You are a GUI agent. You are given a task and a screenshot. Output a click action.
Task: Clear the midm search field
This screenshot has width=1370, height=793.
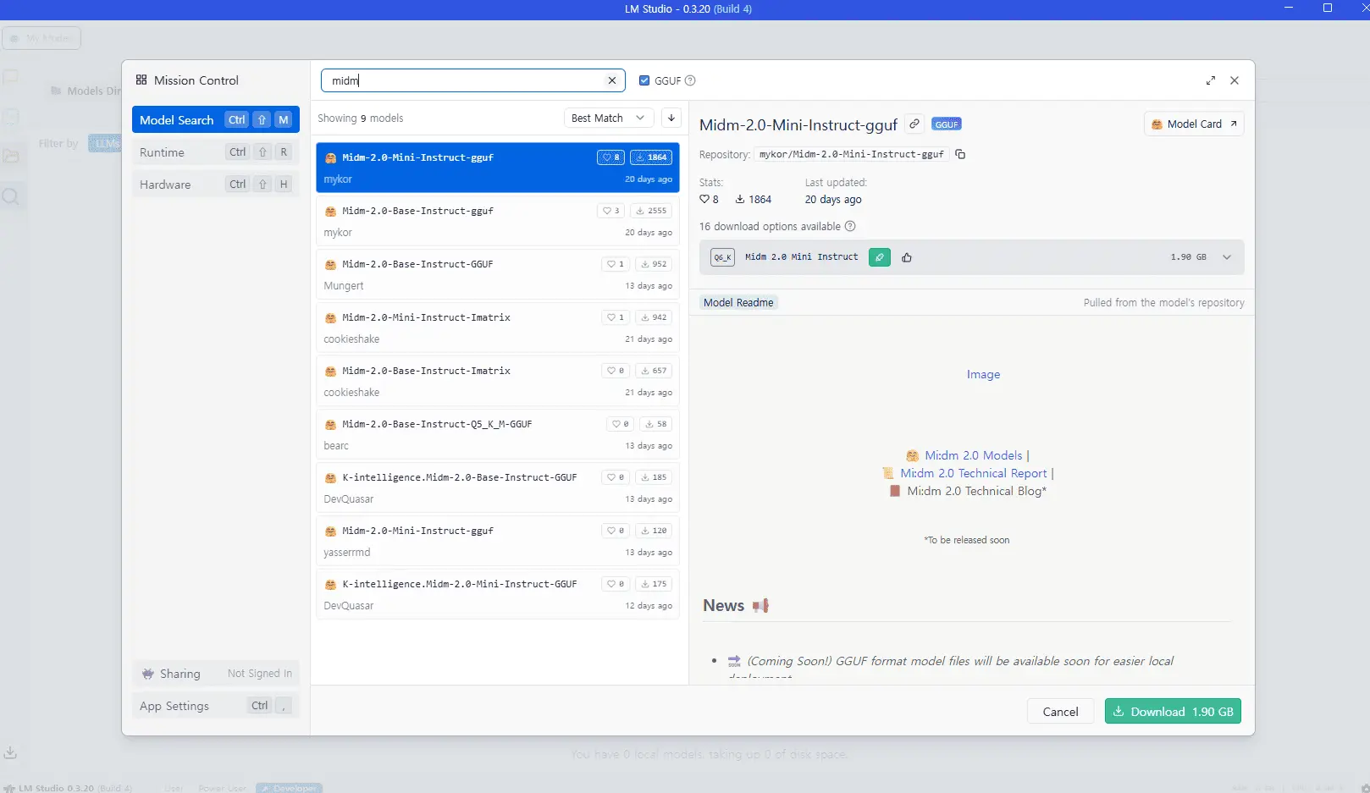[x=611, y=80]
